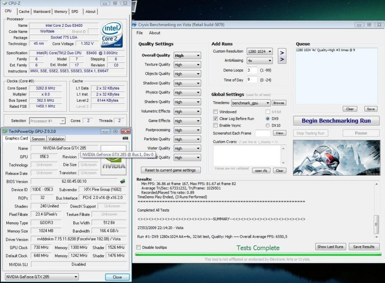385x283 pixels.
Task: Click the green test progress bar
Action: 258,254
